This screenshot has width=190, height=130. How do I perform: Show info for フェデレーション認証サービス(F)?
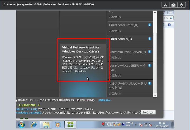[x=150, y=65]
